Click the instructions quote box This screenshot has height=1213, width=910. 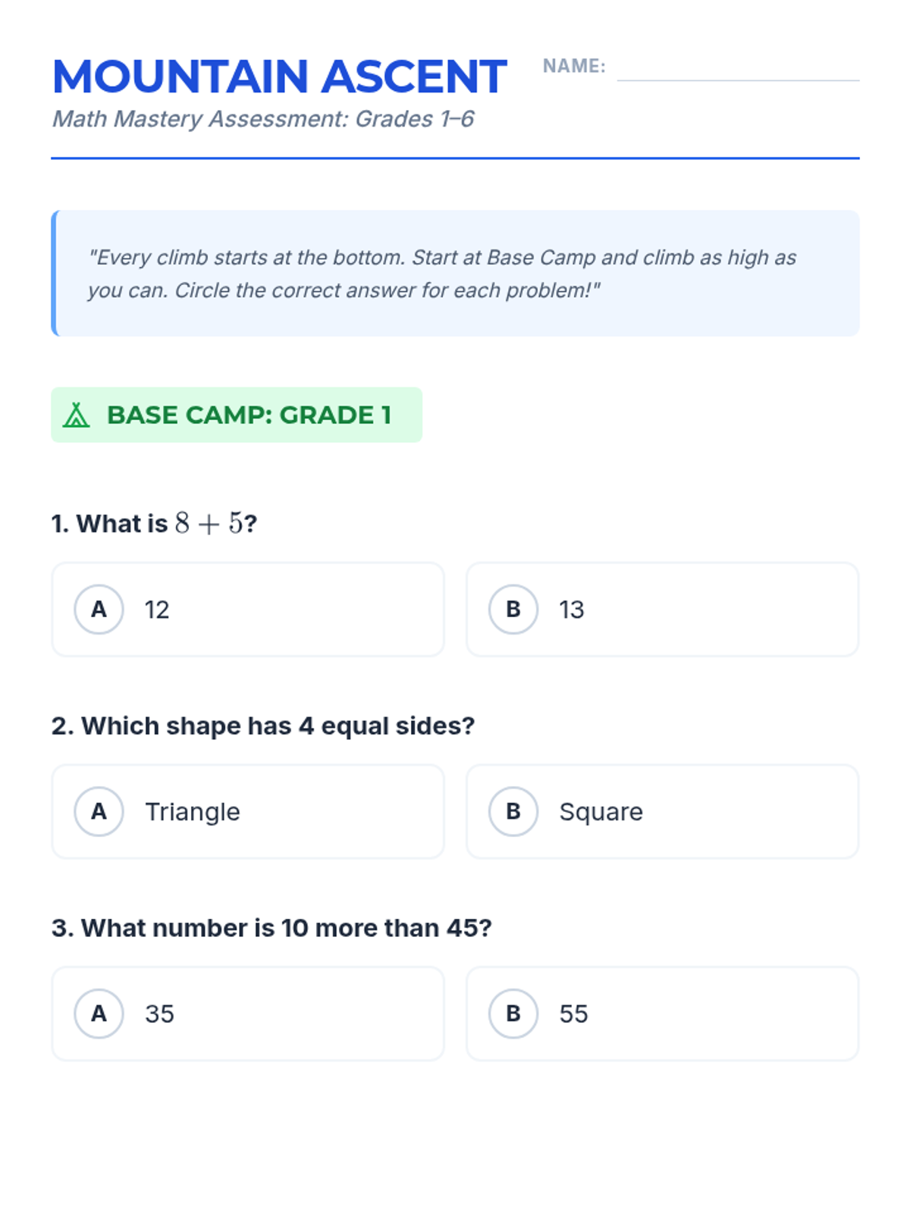click(455, 274)
